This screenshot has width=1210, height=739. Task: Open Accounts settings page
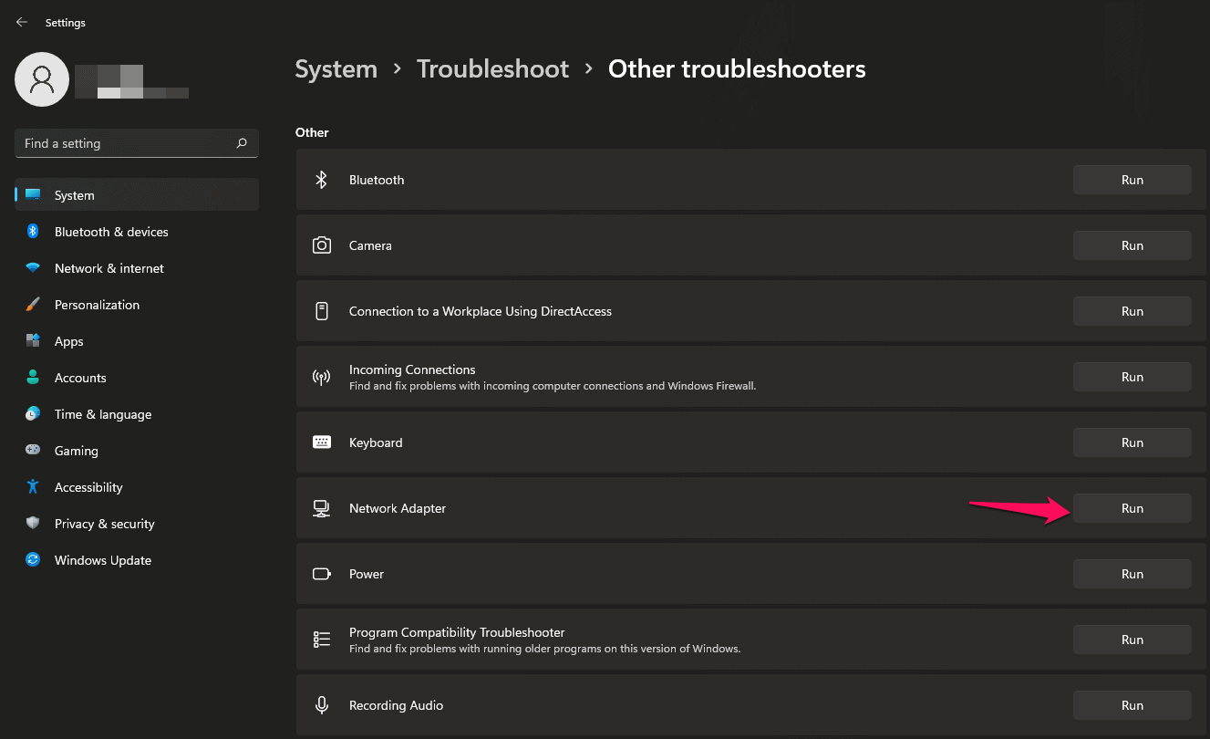(x=137, y=378)
